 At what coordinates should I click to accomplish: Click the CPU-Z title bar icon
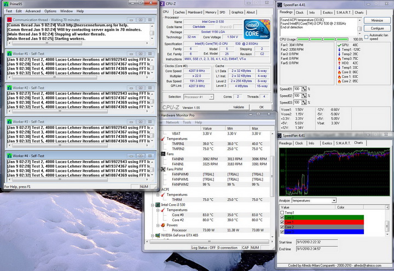click(163, 3)
